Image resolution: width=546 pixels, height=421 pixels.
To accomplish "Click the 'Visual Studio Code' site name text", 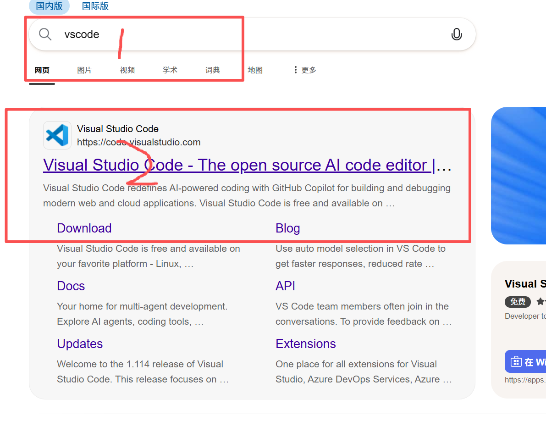I will coord(118,129).
